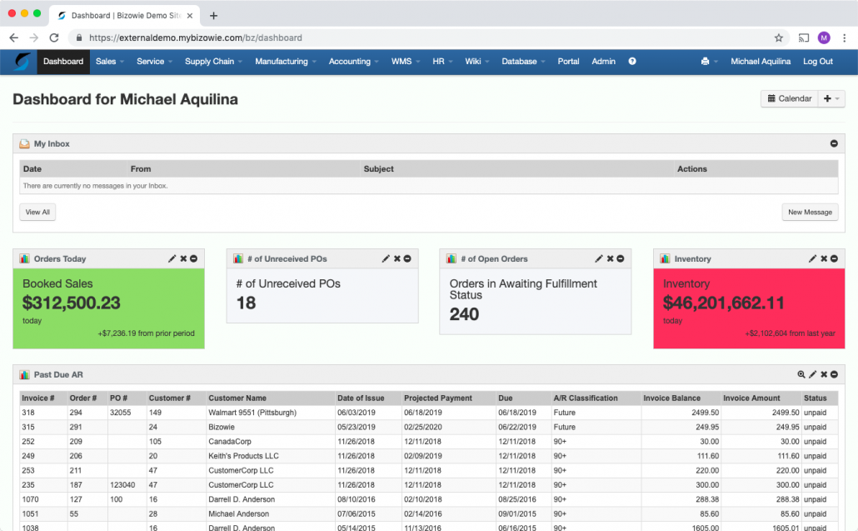
Task: Click the browser address bar URL
Action: click(195, 38)
